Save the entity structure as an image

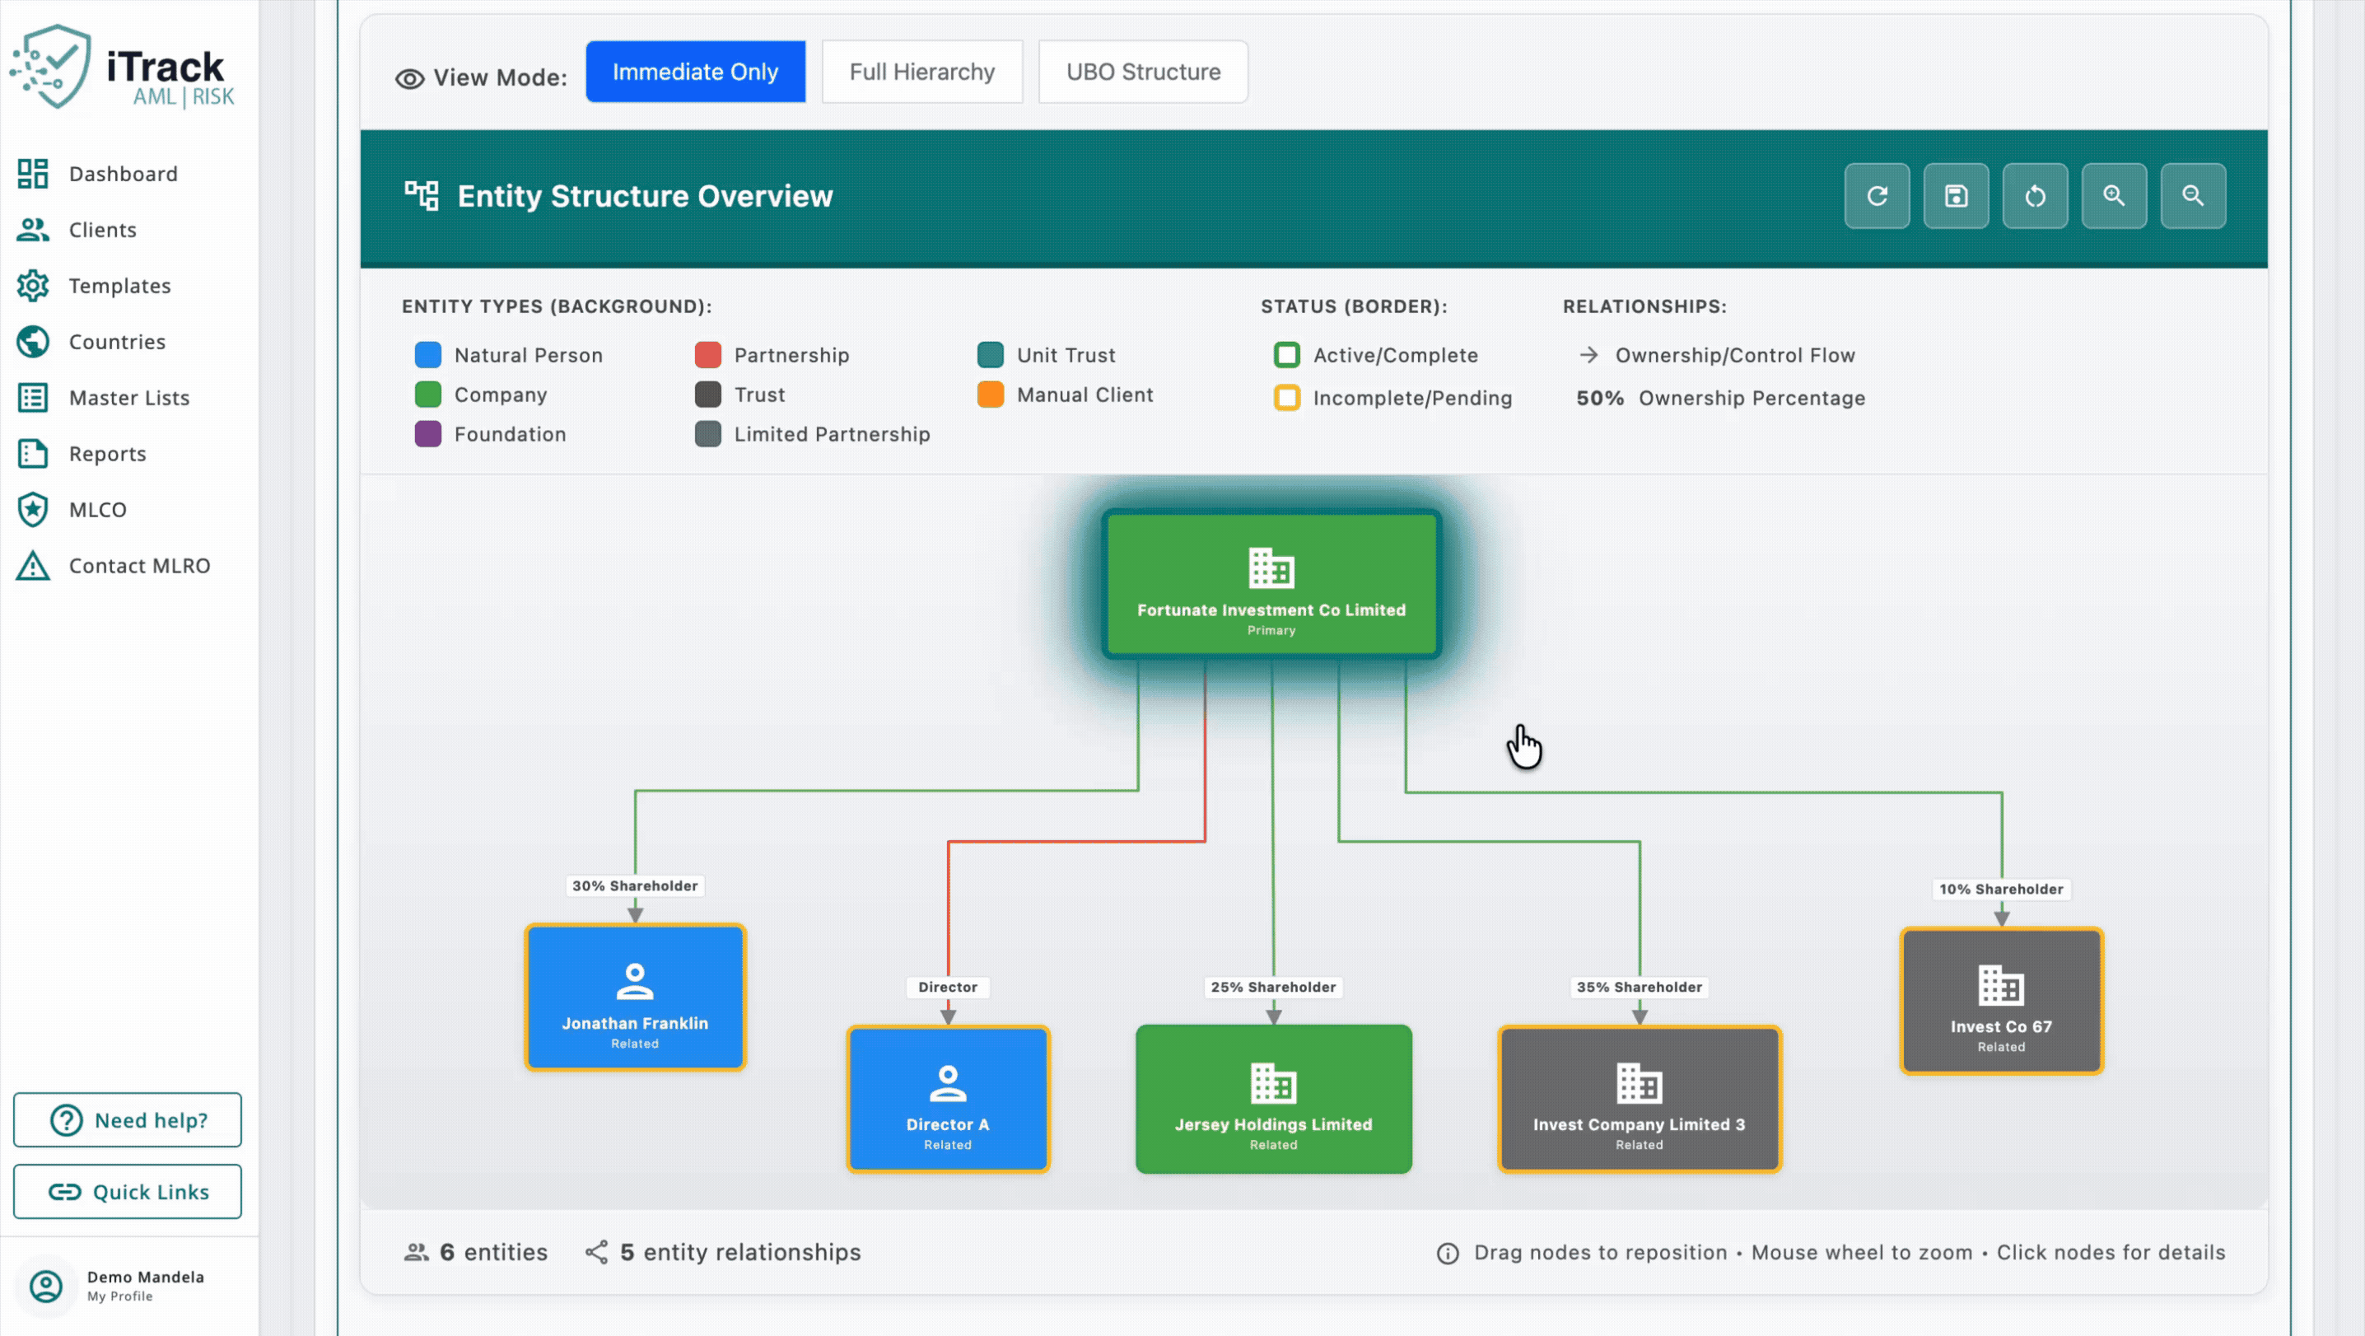1957,195
